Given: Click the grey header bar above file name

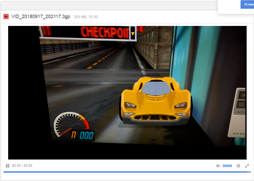Looking at the screenshot, I should (105, 6).
